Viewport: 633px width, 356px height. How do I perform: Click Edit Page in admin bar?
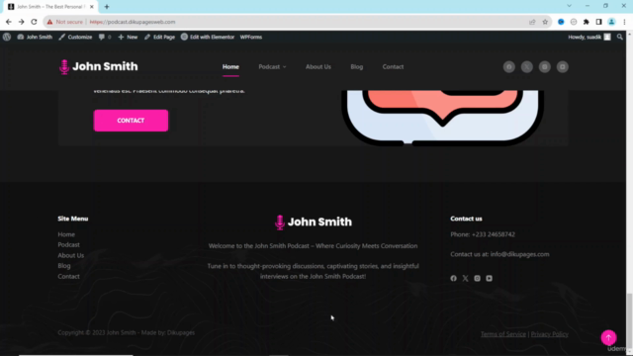tap(159, 37)
